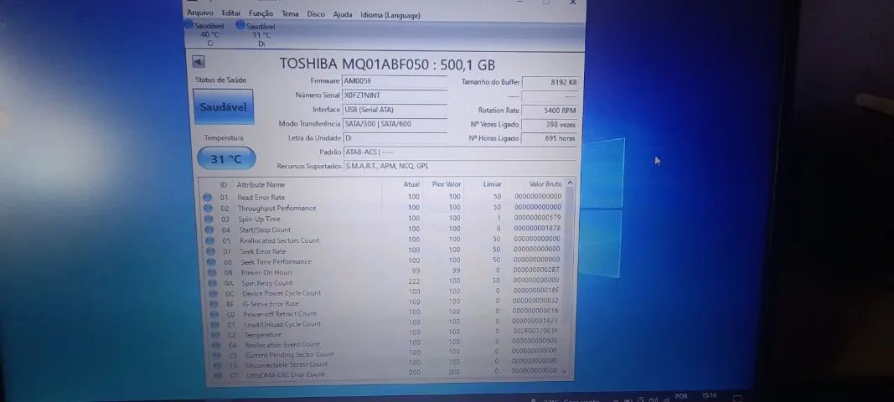Open the Ajuda menu
894x402 pixels.
pyautogui.click(x=343, y=15)
